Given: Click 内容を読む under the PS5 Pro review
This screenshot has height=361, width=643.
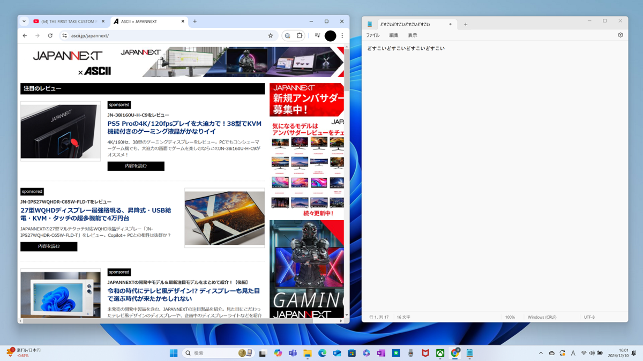Looking at the screenshot, I should coord(136,166).
